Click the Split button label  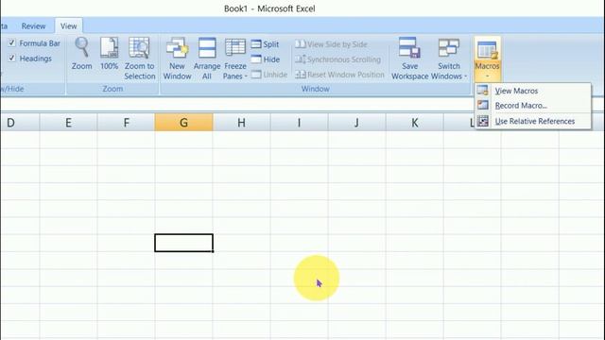click(x=271, y=44)
